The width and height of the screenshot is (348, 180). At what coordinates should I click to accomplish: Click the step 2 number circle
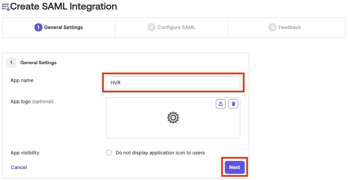click(151, 27)
